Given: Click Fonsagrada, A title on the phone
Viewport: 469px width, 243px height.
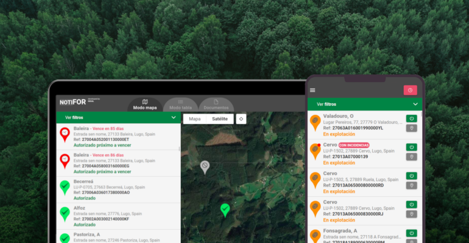Looking at the screenshot, I should (340, 231).
